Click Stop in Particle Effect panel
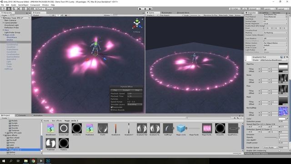Viewport: 291px width, 164px height. [x=137, y=90]
